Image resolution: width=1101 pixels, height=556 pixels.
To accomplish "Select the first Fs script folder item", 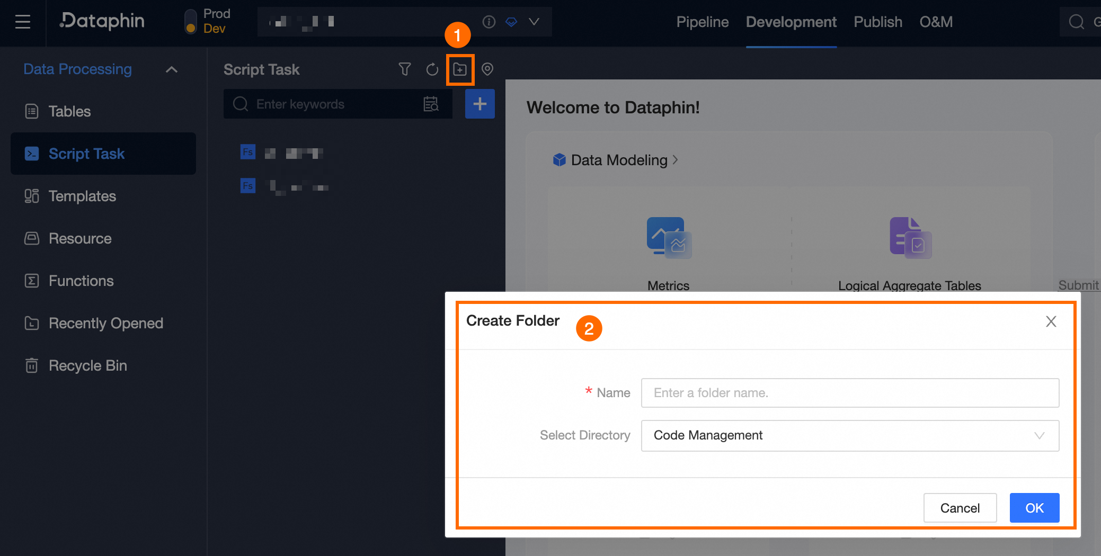I will (x=282, y=153).
